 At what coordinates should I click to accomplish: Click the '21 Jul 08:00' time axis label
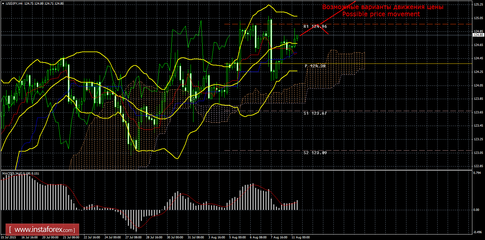71,237
